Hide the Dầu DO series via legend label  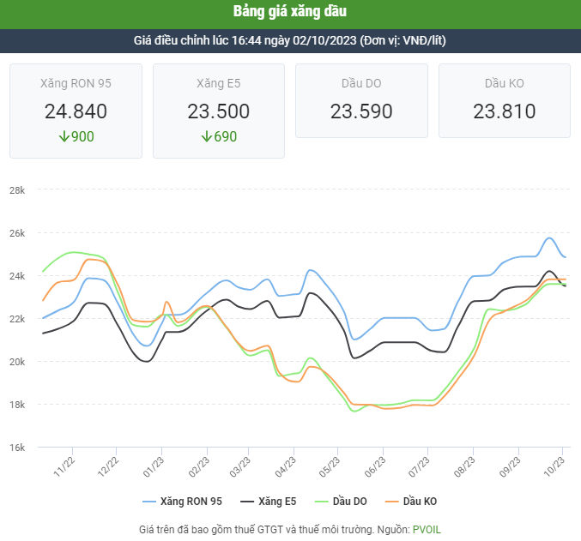352,501
